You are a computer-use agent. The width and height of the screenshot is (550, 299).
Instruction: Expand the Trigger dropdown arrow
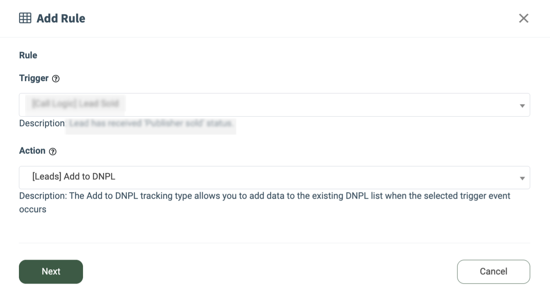522,105
